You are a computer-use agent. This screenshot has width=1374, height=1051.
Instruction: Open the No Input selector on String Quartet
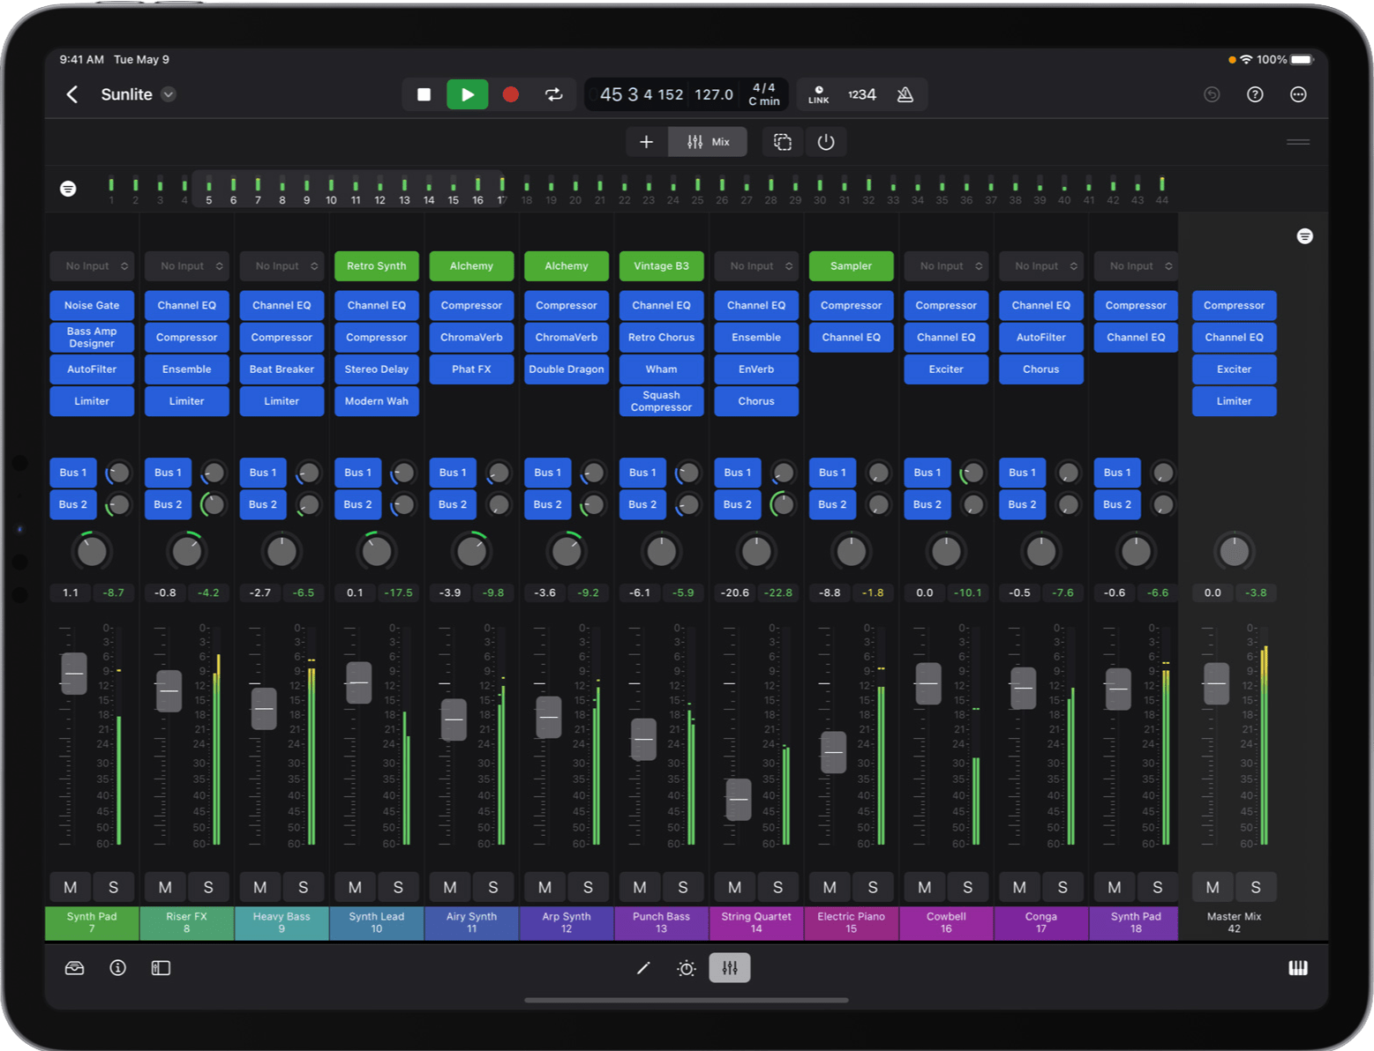tap(756, 266)
